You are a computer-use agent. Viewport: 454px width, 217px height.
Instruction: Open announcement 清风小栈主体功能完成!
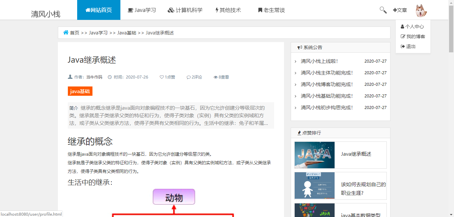tap(327, 73)
